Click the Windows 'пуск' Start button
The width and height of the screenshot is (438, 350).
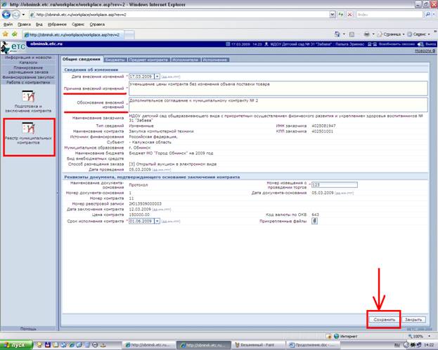click(x=16, y=345)
